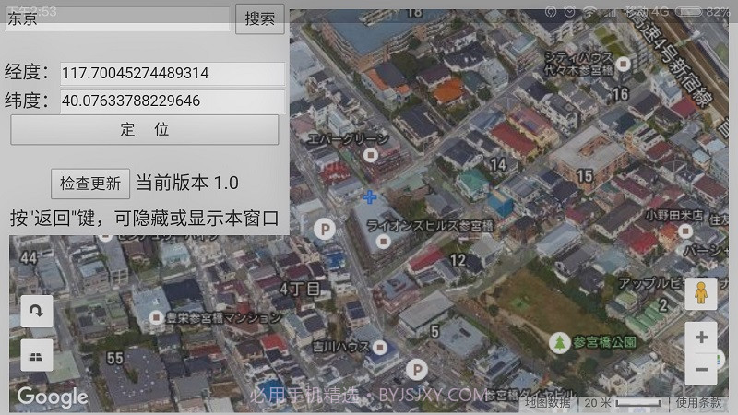The image size is (738, 415).
Task: Click the parking icon near ライオンズヒルズ
Action: tap(323, 228)
